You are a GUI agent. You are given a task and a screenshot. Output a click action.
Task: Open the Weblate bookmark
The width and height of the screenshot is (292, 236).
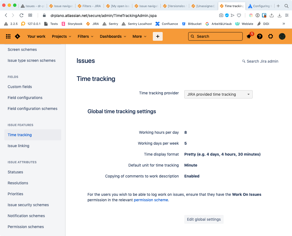tap(244, 24)
